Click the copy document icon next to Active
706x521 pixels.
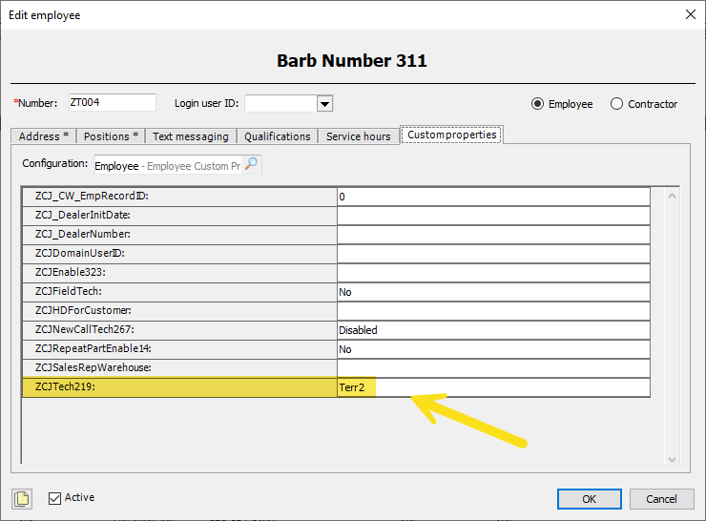(22, 498)
